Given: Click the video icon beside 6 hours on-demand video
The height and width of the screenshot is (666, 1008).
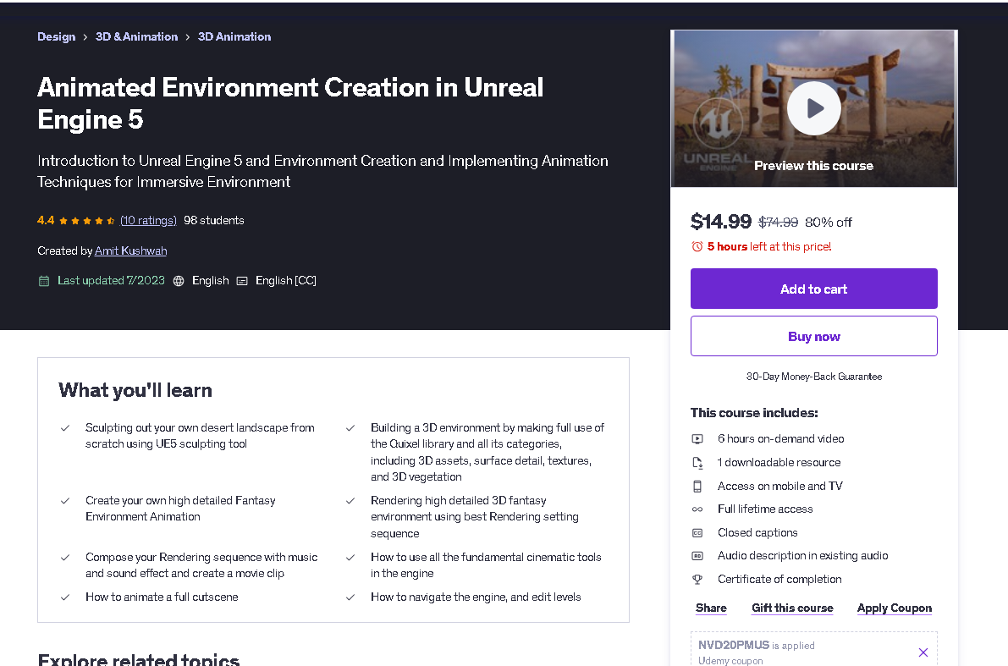Looking at the screenshot, I should [x=697, y=439].
